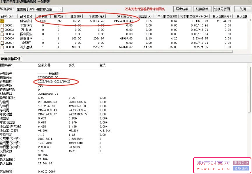Click the 期末权益 value 3081245854.13
This screenshot has height=174, width=252.
(x=48, y=94)
